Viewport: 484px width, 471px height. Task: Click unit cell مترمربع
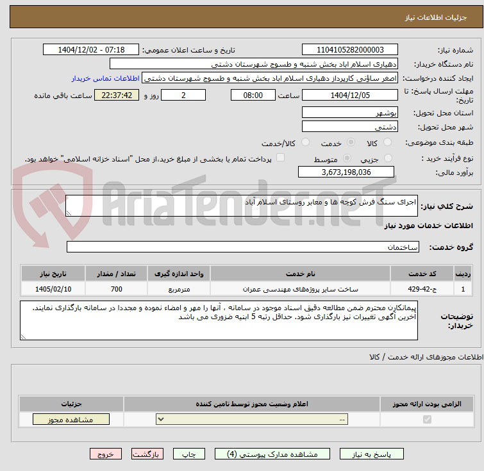click(179, 289)
